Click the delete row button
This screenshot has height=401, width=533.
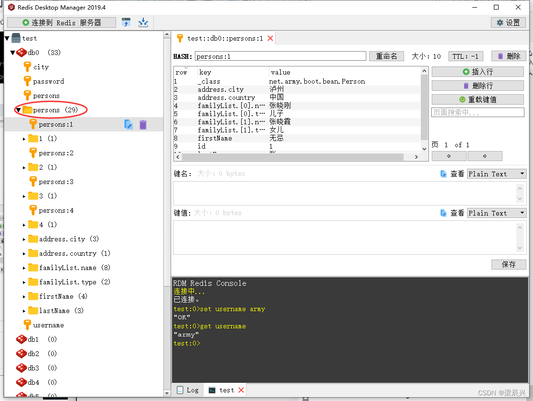[x=478, y=86]
